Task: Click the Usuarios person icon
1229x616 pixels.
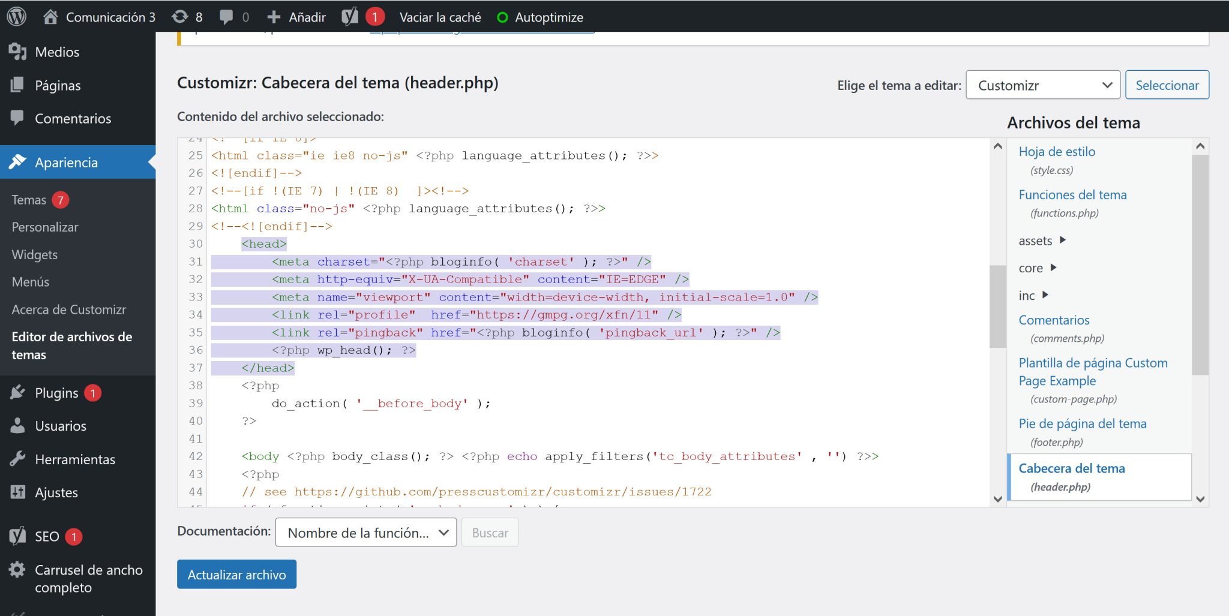Action: pyautogui.click(x=18, y=425)
